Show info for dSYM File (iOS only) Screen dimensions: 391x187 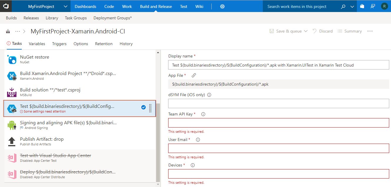209,95
